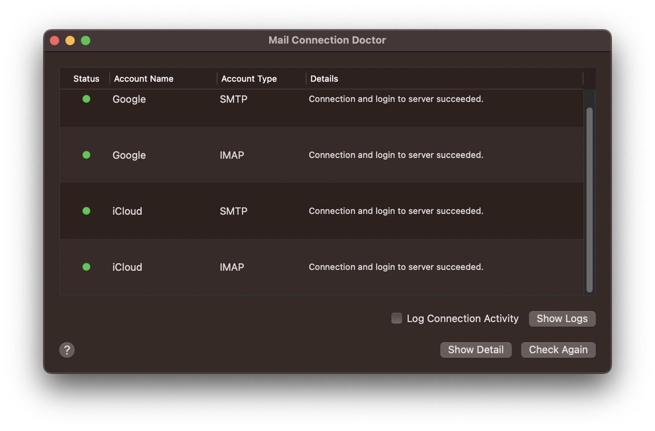Click the vertical scrollbar in the accounts table

point(589,200)
